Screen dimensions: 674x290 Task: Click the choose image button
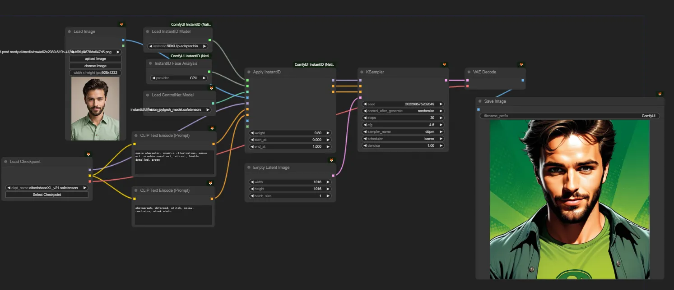(x=95, y=66)
